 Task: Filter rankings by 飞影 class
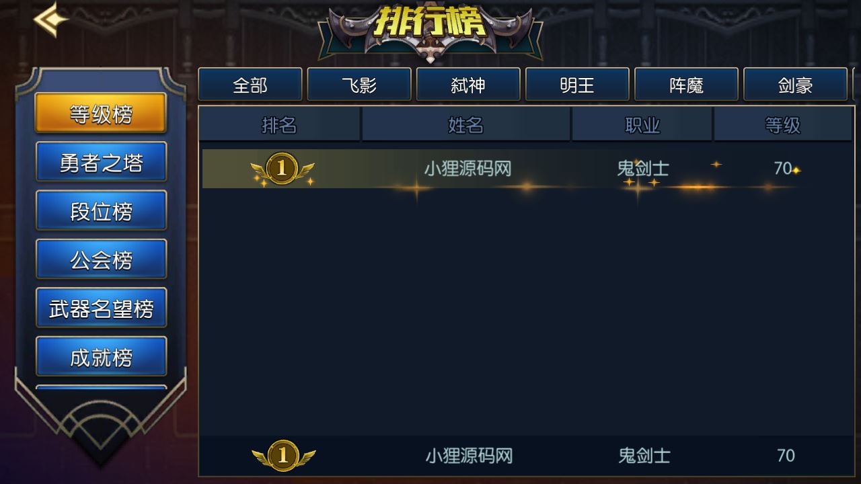359,85
